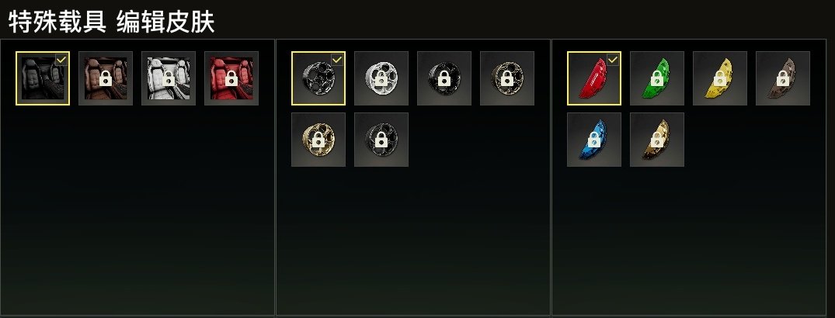
Task: Click the checkmark on the black seat skin
Action: coord(62,60)
